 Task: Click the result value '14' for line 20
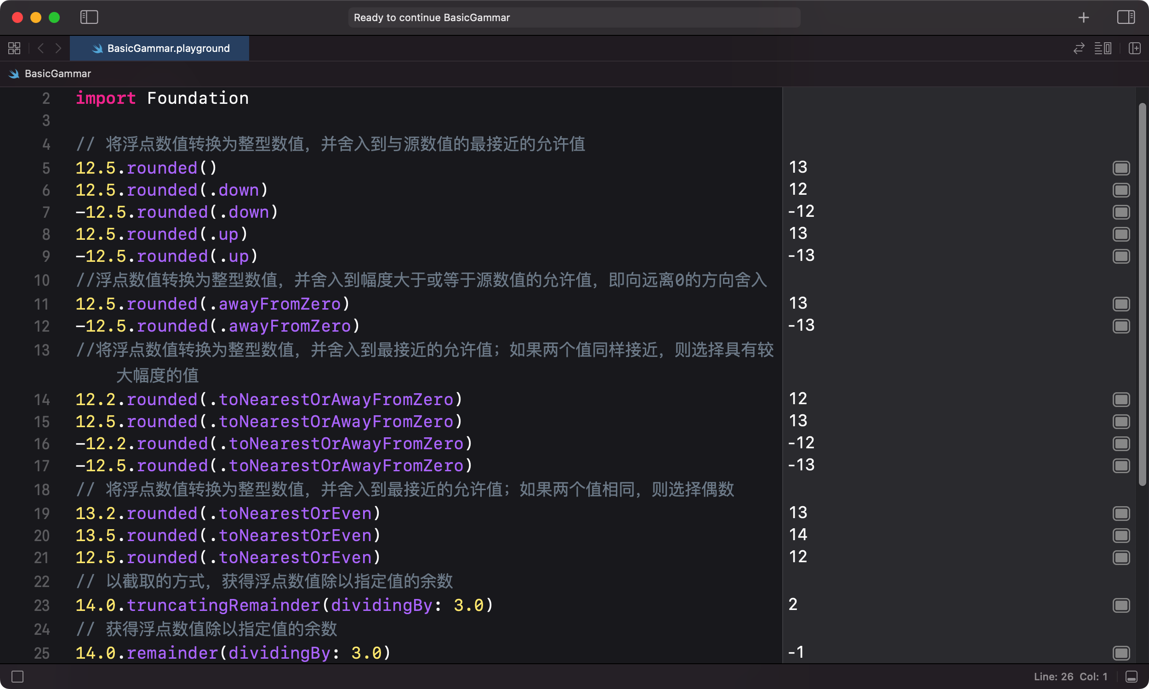click(798, 535)
